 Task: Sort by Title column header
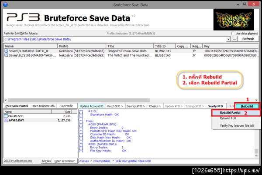pos(130,46)
